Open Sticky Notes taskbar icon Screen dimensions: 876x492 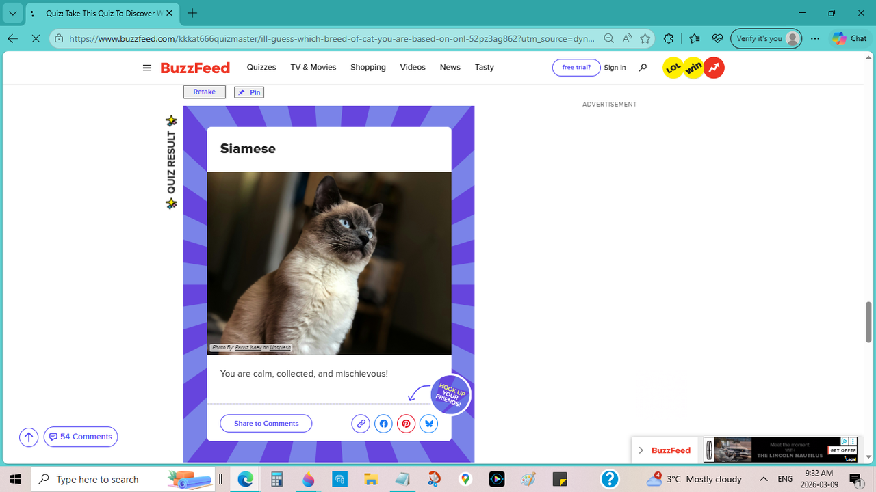coord(560,479)
